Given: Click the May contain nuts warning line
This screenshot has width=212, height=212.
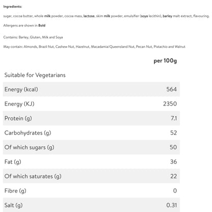Looking at the screenshot, I should 94,46.
